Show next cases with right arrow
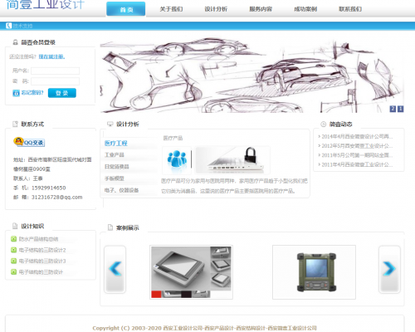This screenshot has width=415, height=332. (389, 269)
